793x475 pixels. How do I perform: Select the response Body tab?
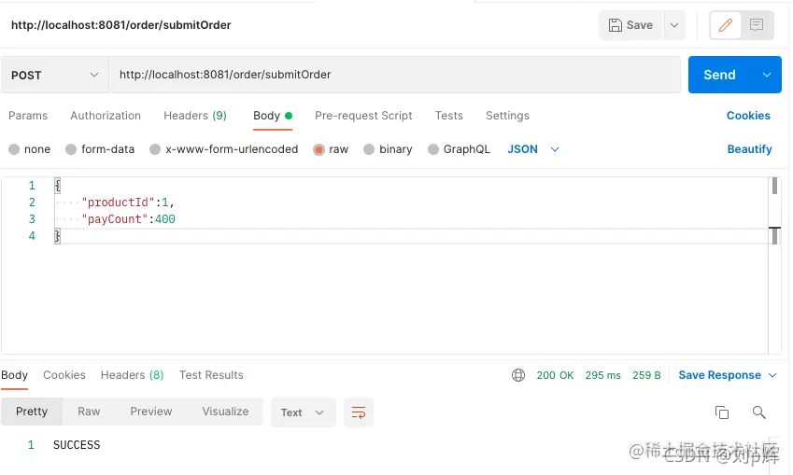[14, 375]
